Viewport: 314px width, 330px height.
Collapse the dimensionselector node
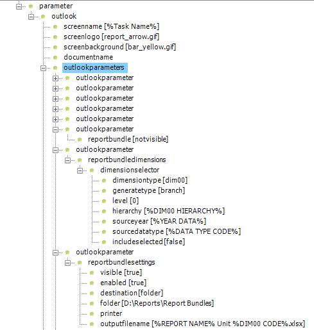coord(80,170)
